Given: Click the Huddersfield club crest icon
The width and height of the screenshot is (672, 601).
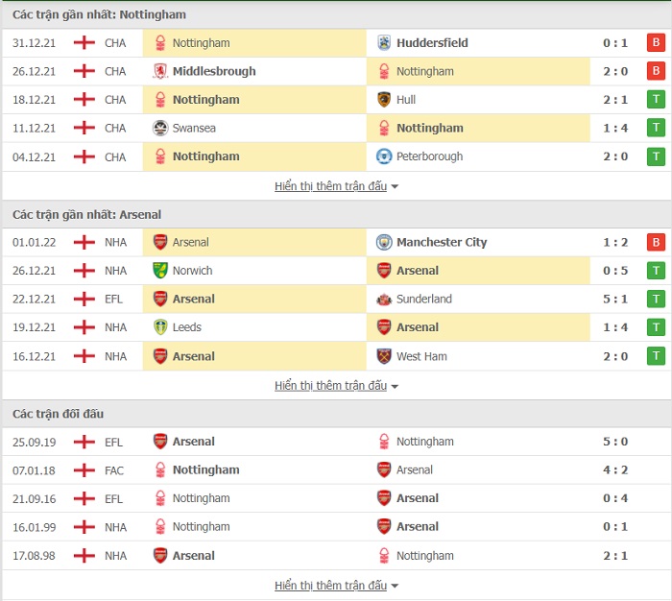Looking at the screenshot, I should [384, 43].
